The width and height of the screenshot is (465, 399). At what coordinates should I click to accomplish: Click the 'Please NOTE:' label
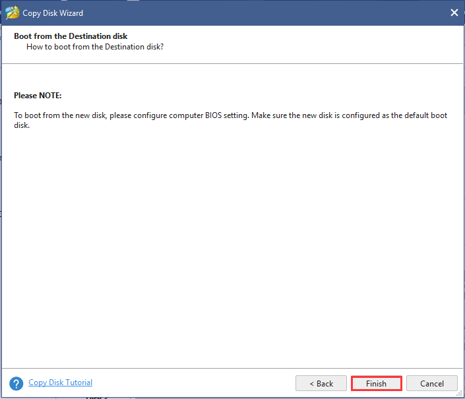pyautogui.click(x=38, y=96)
